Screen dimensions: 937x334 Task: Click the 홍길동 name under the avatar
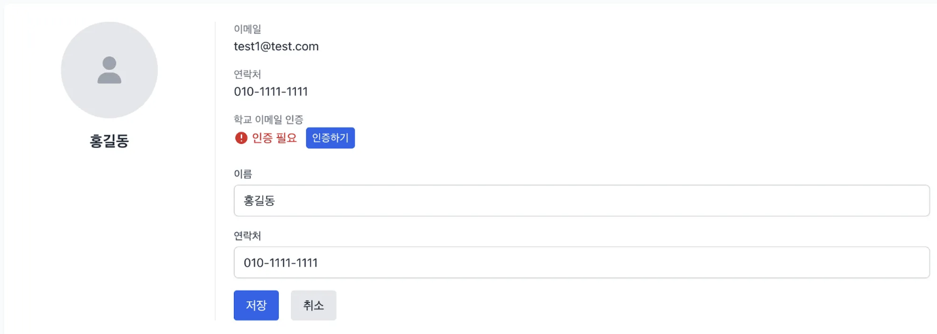[109, 141]
